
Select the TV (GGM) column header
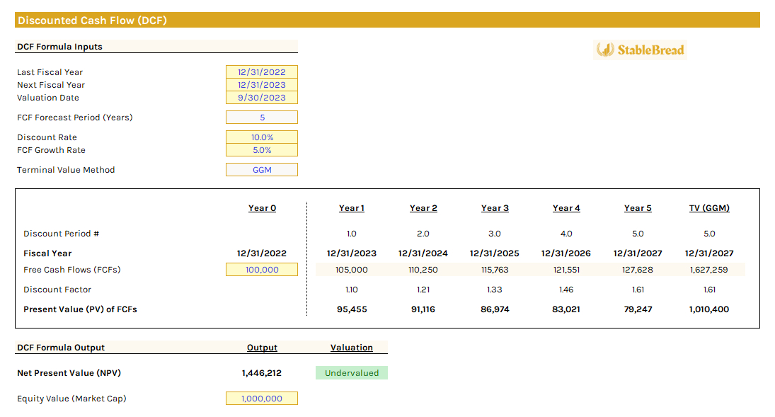point(708,207)
